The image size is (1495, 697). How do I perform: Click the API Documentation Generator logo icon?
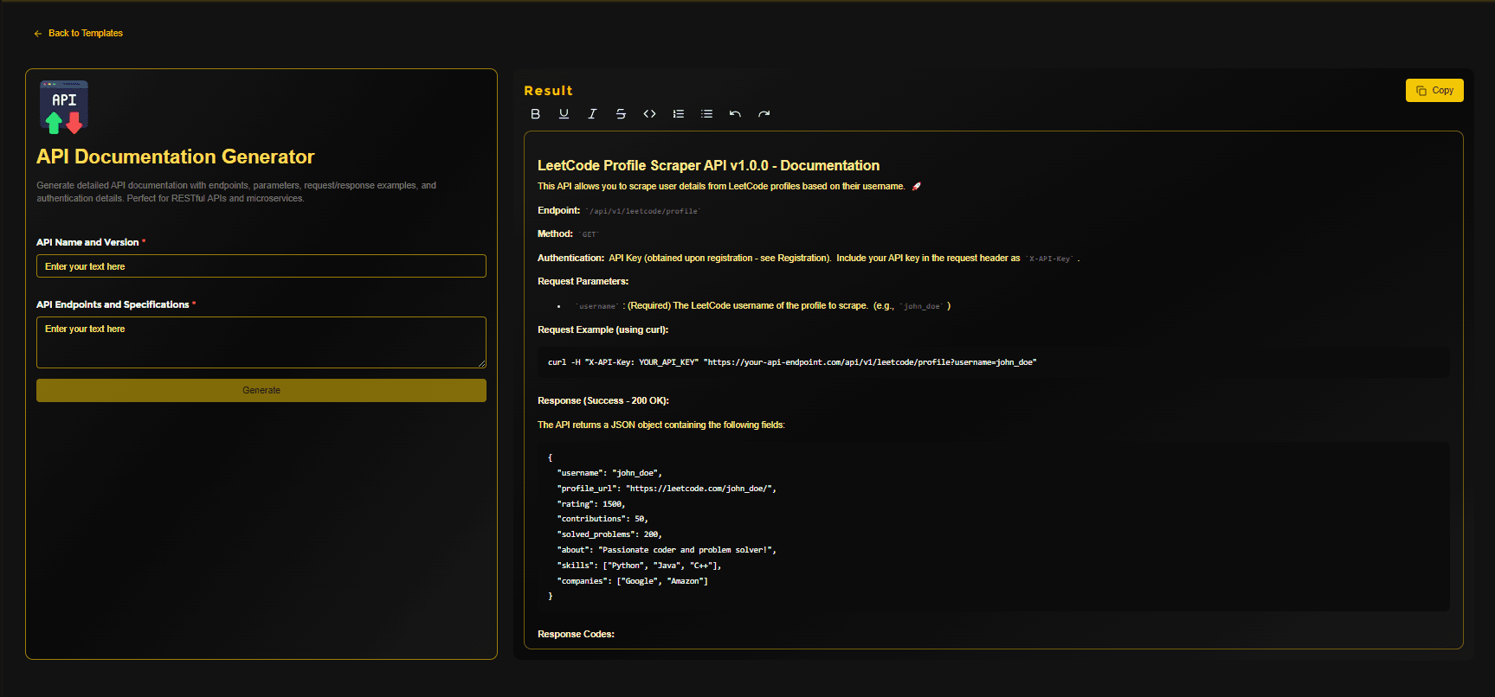(64, 107)
